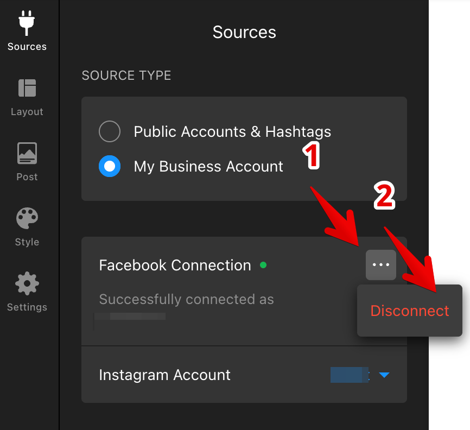Select My Business Account radio button
This screenshot has width=470, height=430.
point(110,166)
